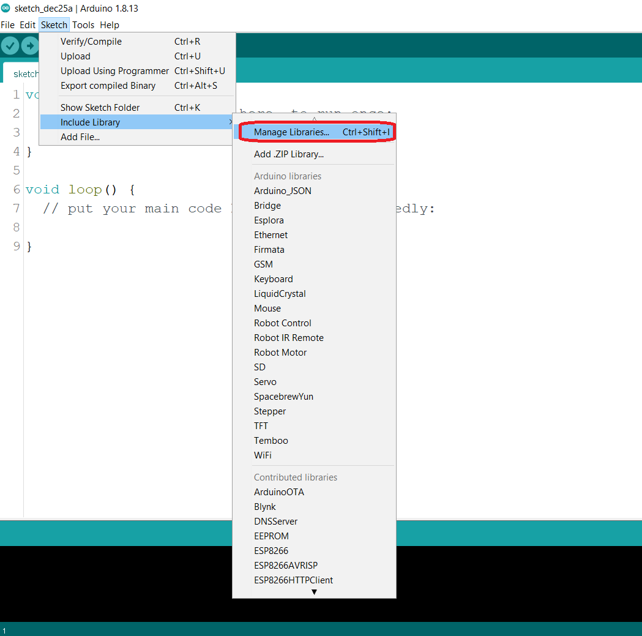Include the Stepper library
The height and width of the screenshot is (636, 642).
pos(314,411)
